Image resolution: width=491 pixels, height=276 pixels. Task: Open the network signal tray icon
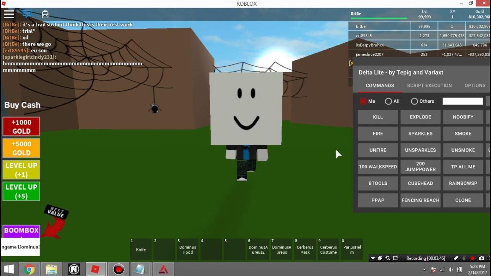pyautogui.click(x=442, y=269)
